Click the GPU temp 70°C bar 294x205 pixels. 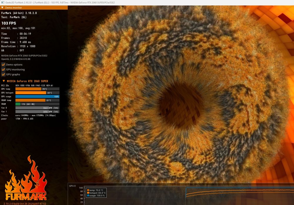click(37, 89)
